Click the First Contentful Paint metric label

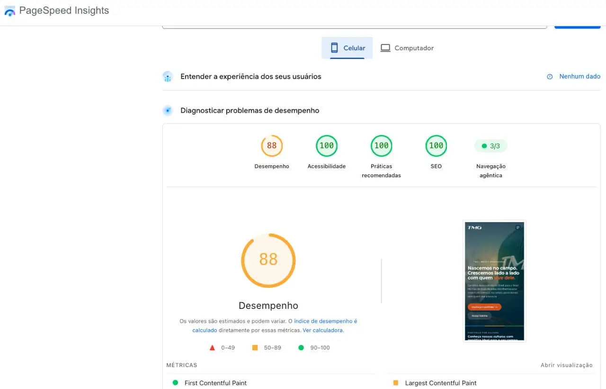(x=215, y=383)
